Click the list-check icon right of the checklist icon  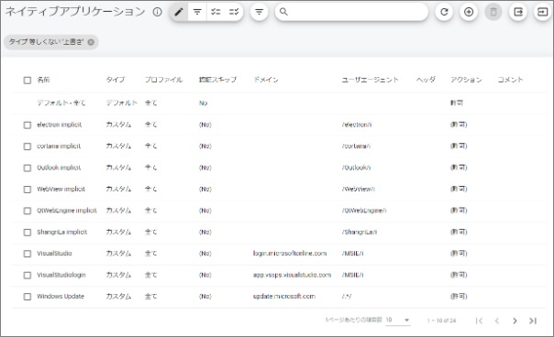coord(234,12)
